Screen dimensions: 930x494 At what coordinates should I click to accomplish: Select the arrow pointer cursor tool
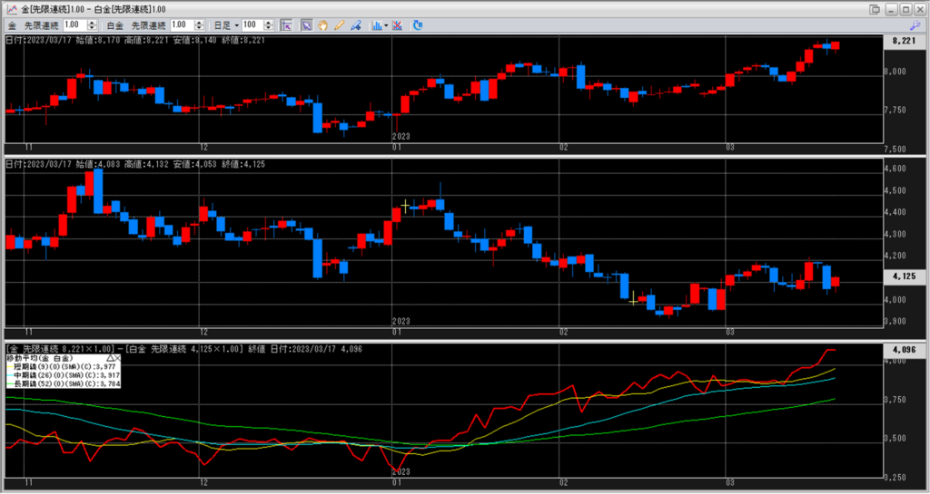(x=307, y=25)
